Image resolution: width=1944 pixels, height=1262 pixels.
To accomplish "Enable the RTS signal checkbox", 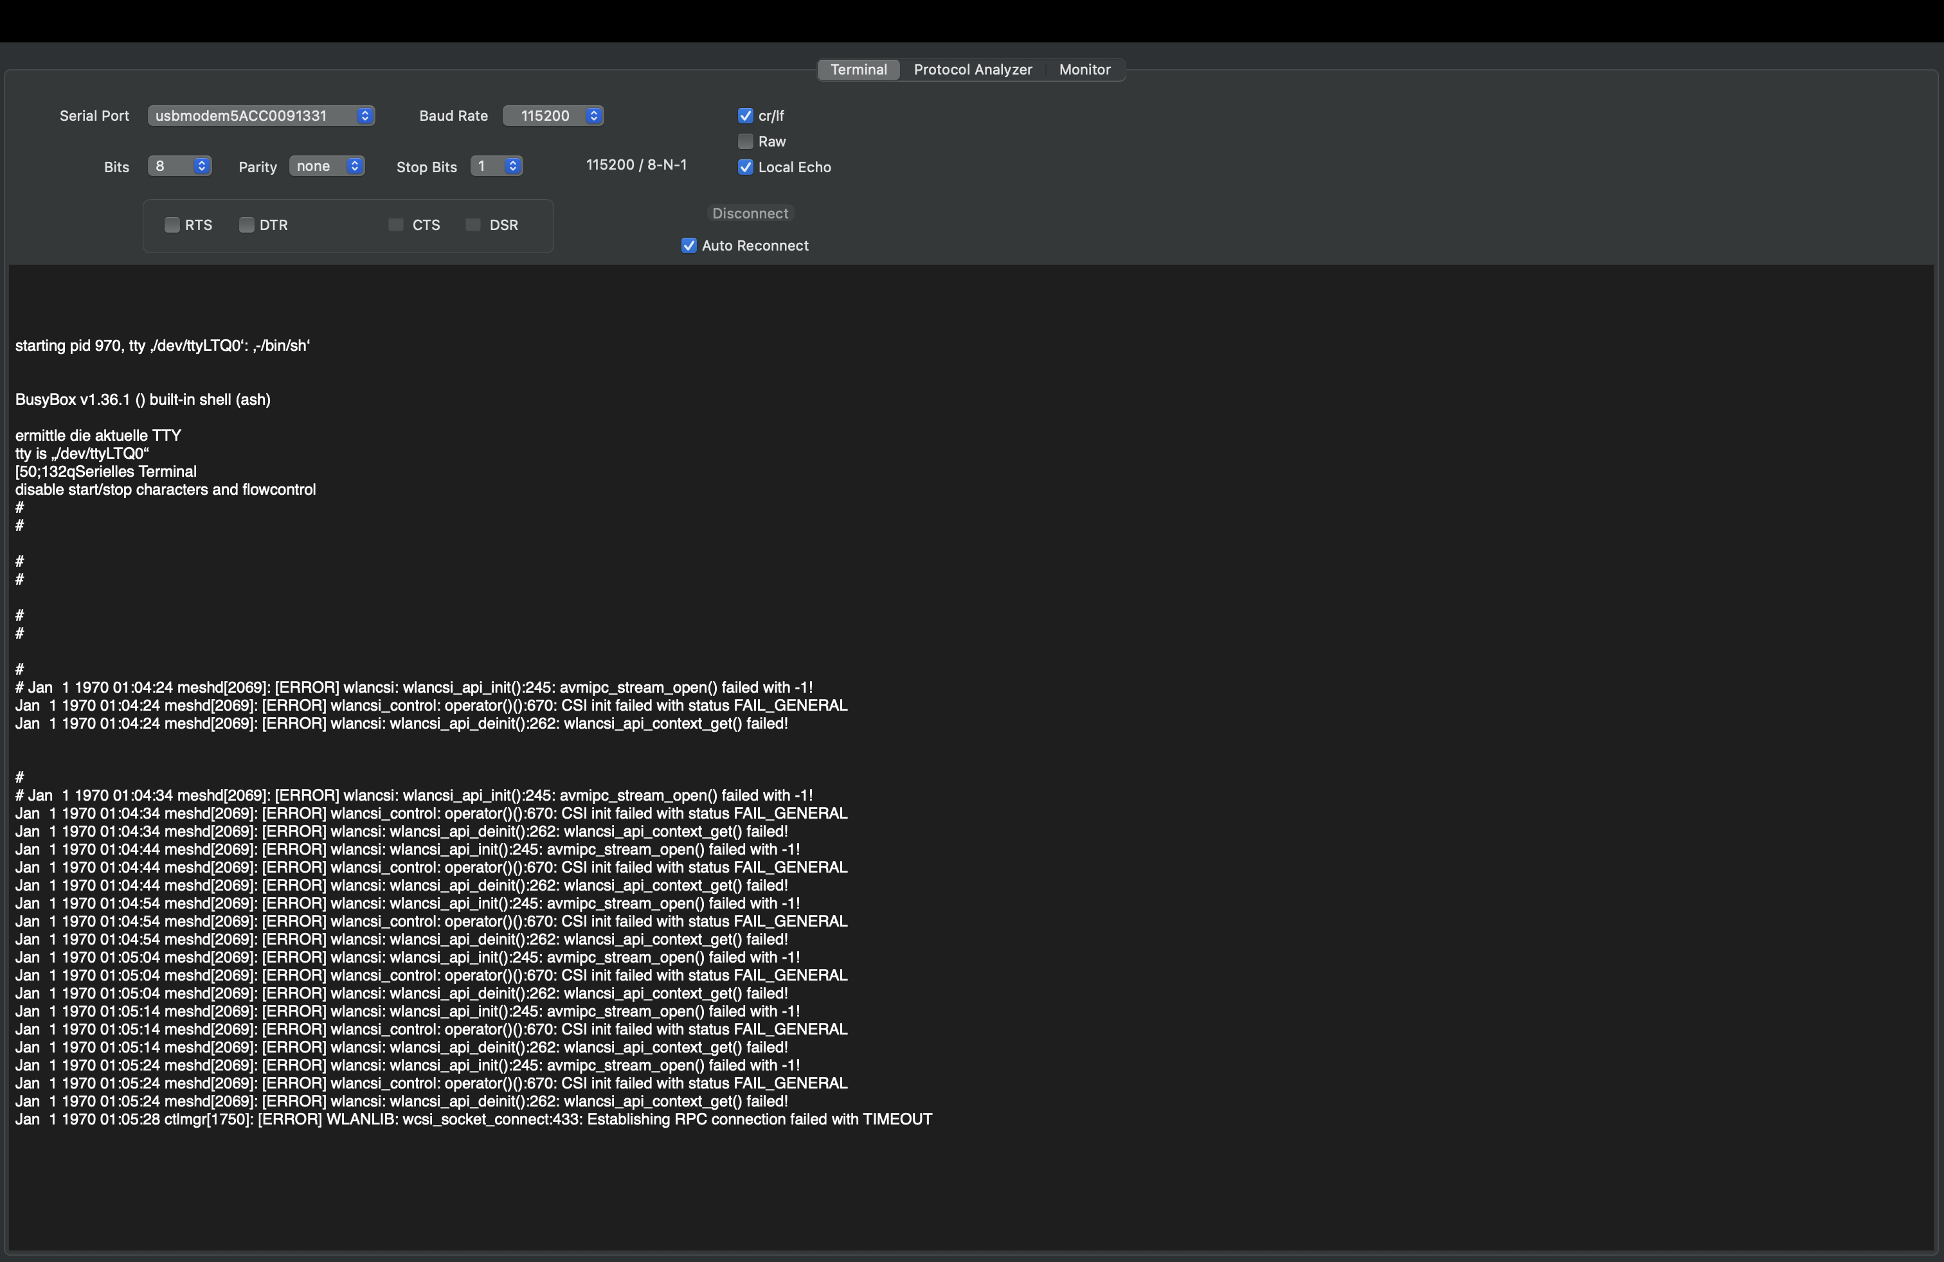I will pyautogui.click(x=172, y=224).
